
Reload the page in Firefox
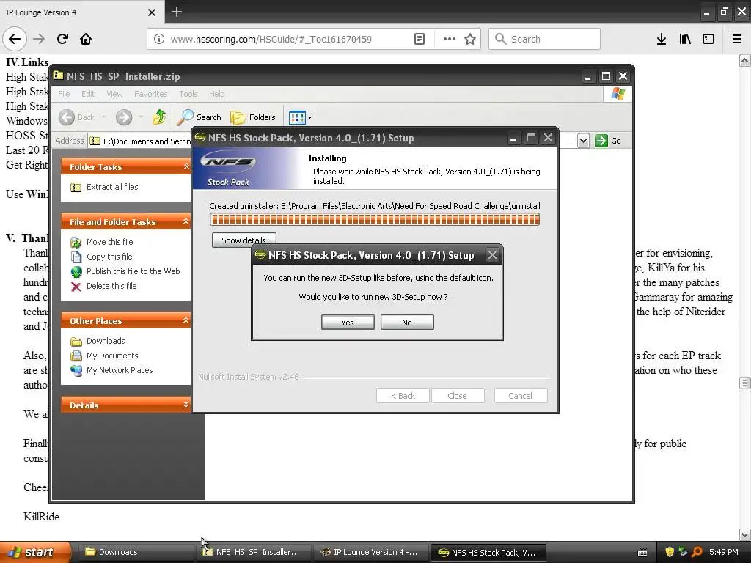62,39
